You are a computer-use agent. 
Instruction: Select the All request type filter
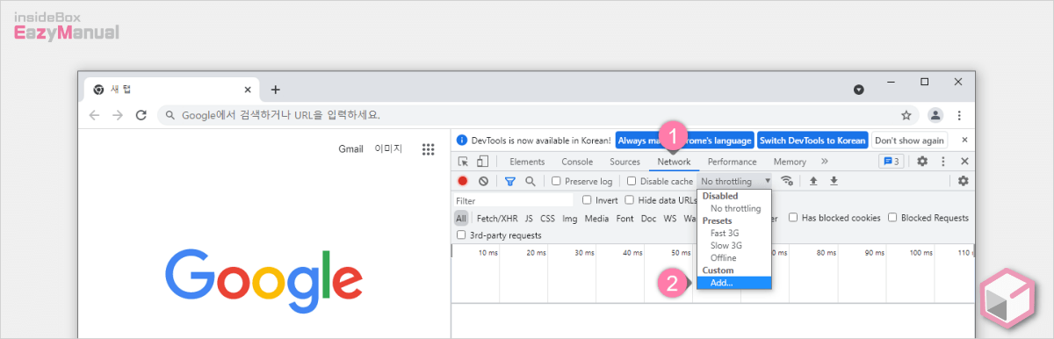[461, 218]
